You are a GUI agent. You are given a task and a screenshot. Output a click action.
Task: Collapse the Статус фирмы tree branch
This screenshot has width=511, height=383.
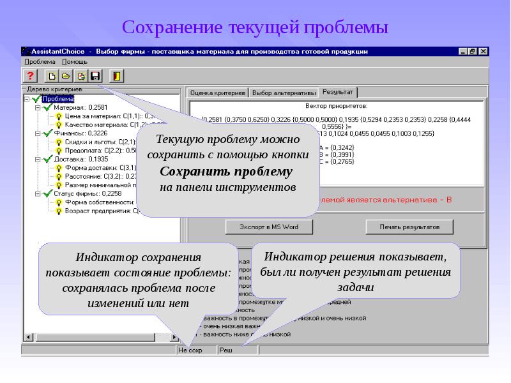tap(38, 194)
